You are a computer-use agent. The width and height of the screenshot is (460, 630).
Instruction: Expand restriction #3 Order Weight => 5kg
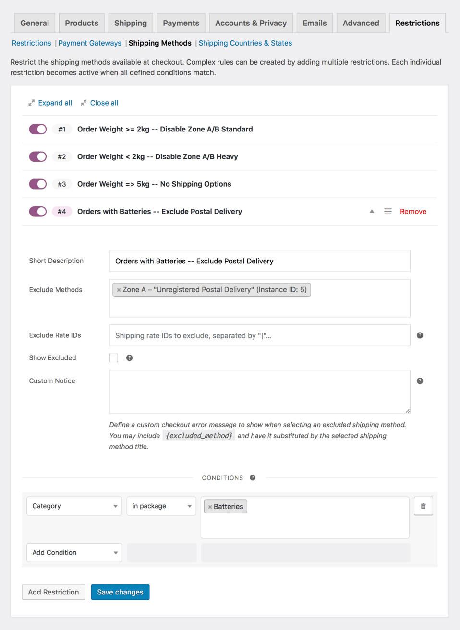pos(154,184)
